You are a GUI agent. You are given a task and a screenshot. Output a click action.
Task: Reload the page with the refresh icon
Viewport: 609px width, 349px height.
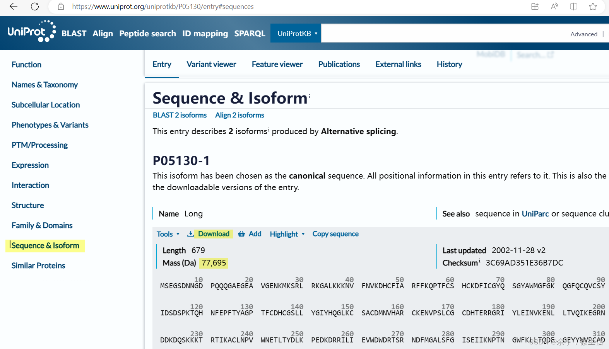(35, 6)
